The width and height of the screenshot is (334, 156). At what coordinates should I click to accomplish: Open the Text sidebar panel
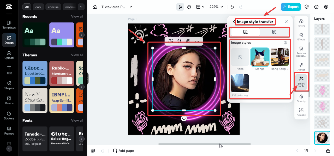pos(9,70)
